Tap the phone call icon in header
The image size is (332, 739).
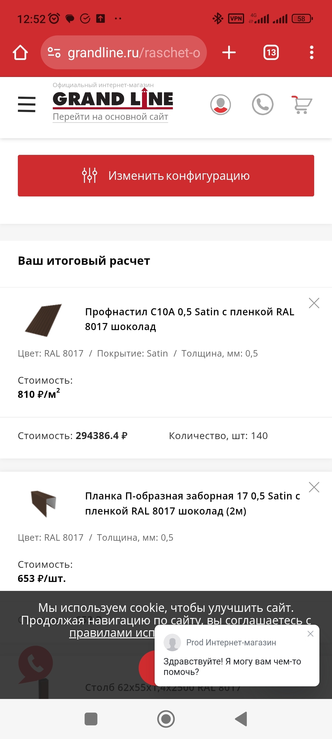(263, 104)
